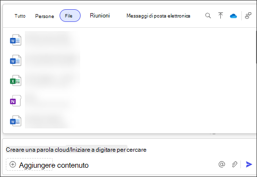This screenshot has height=177, width=257.
Task: Click the people chat icon at top right
Action: 248,16
